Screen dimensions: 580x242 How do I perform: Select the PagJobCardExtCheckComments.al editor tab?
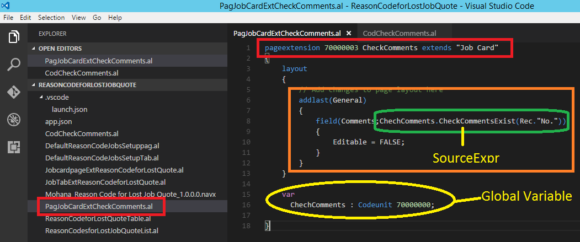point(287,33)
